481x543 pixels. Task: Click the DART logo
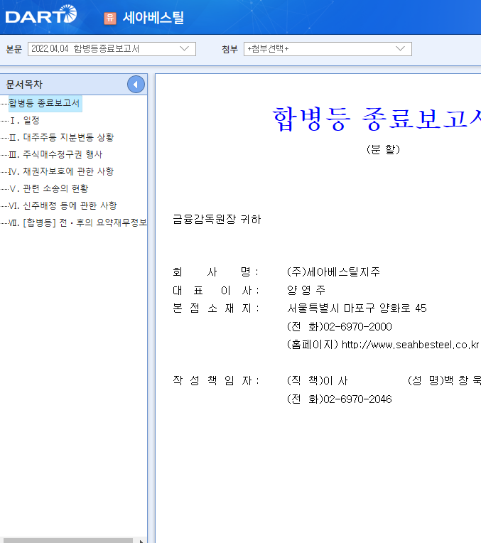click(41, 14)
